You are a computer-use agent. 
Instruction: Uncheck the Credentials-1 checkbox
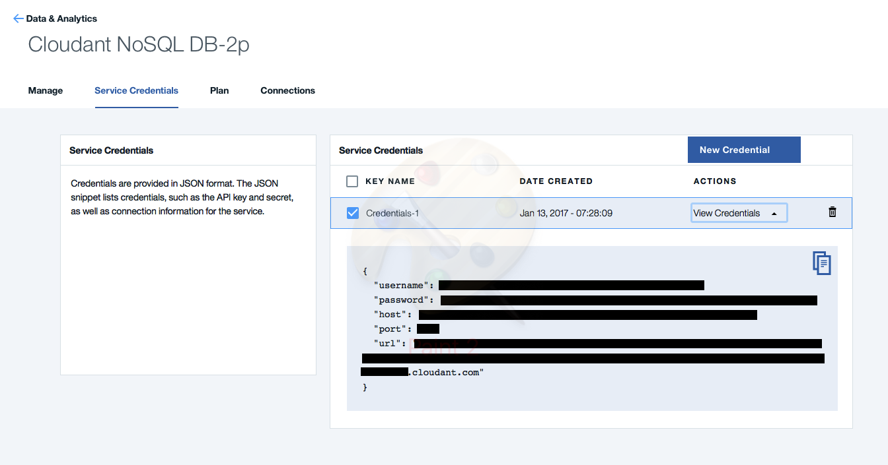pyautogui.click(x=352, y=212)
